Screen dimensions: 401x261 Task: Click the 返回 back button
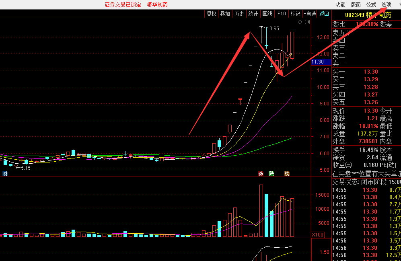pos(324,14)
